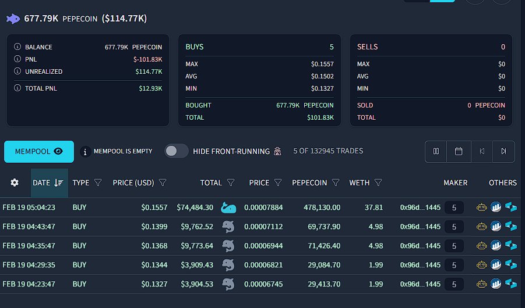Image resolution: width=525 pixels, height=308 pixels.
Task: Click the round chart icon on the 04:43:47 row
Action: pyautogui.click(x=496, y=226)
